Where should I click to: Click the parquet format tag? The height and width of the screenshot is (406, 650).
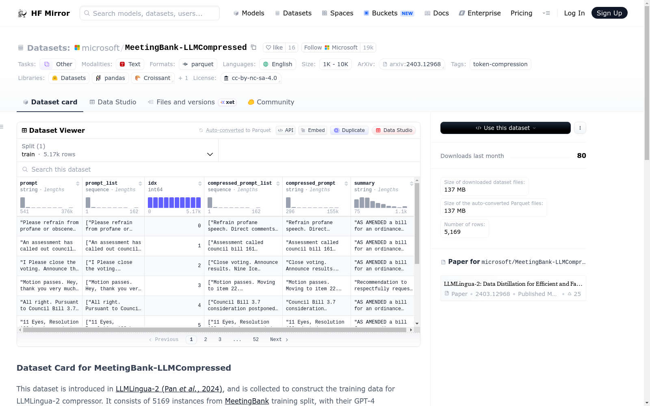(198, 64)
